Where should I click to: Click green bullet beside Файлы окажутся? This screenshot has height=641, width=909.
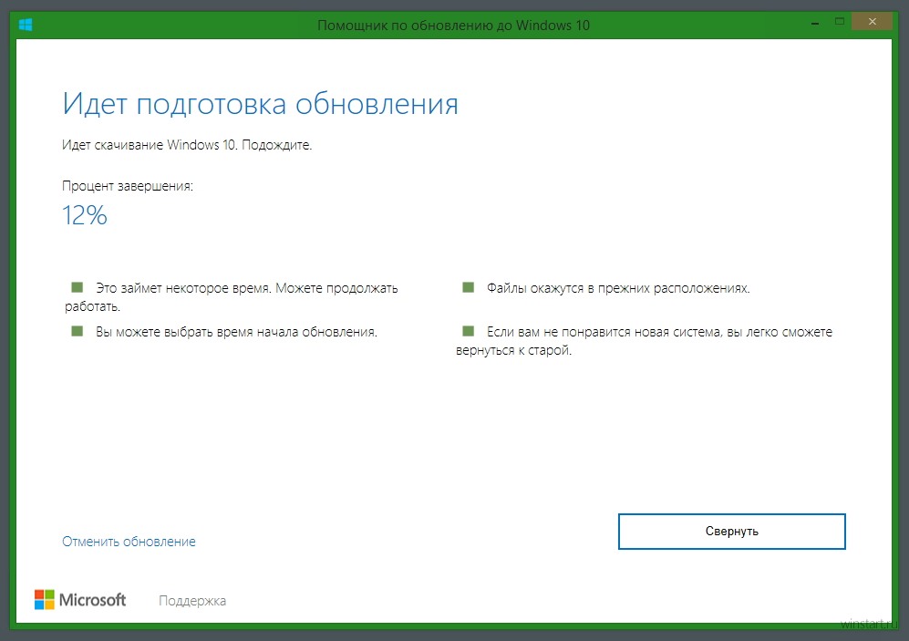tap(469, 287)
